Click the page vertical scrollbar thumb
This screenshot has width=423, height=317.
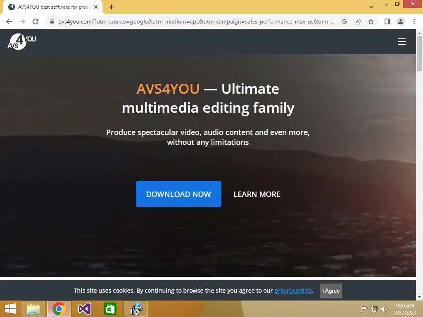click(419, 54)
